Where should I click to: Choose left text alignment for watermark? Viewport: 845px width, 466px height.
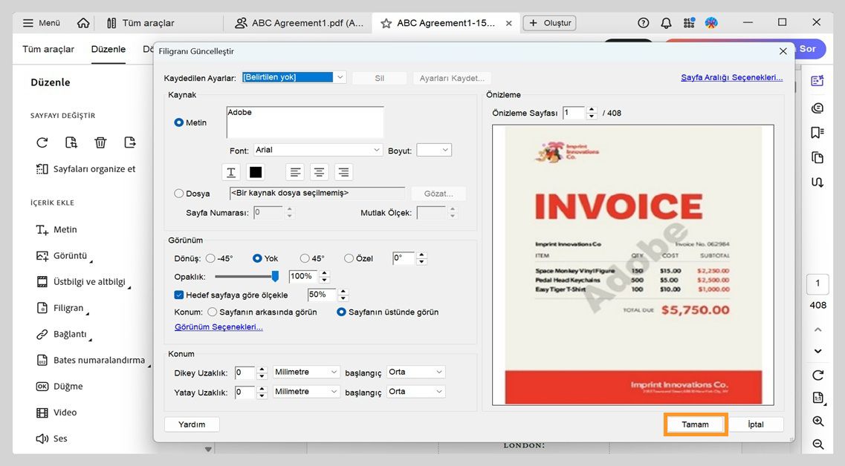295,171
